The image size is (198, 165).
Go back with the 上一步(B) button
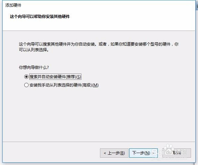pyautogui.click(x=114, y=153)
